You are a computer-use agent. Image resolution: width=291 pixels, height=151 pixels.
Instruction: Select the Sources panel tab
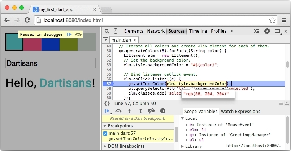[177, 31]
